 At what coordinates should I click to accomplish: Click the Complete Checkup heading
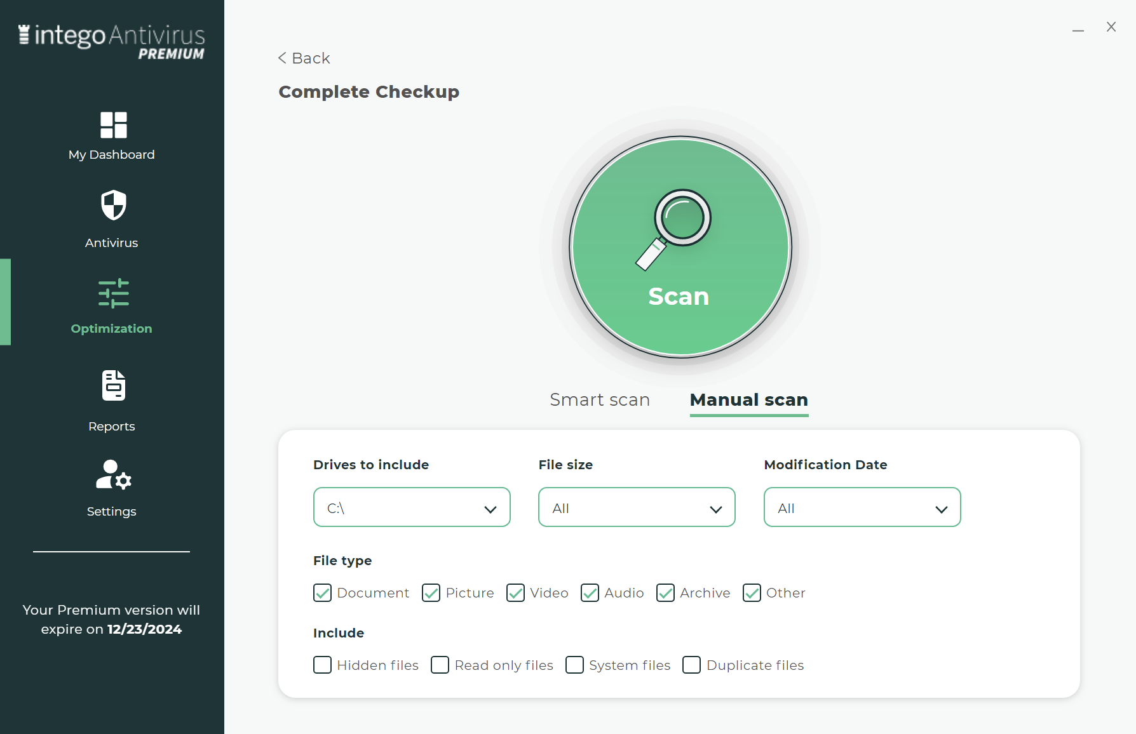tap(369, 92)
